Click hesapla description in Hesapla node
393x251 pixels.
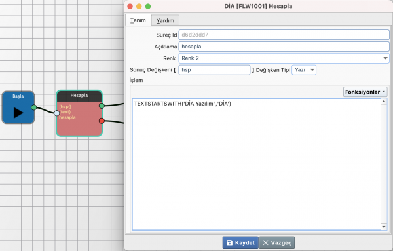[67, 117]
